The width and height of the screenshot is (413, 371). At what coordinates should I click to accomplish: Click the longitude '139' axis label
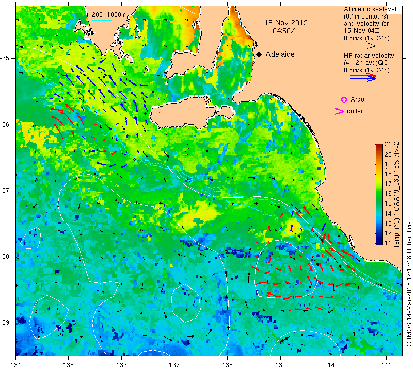[x=280, y=365]
